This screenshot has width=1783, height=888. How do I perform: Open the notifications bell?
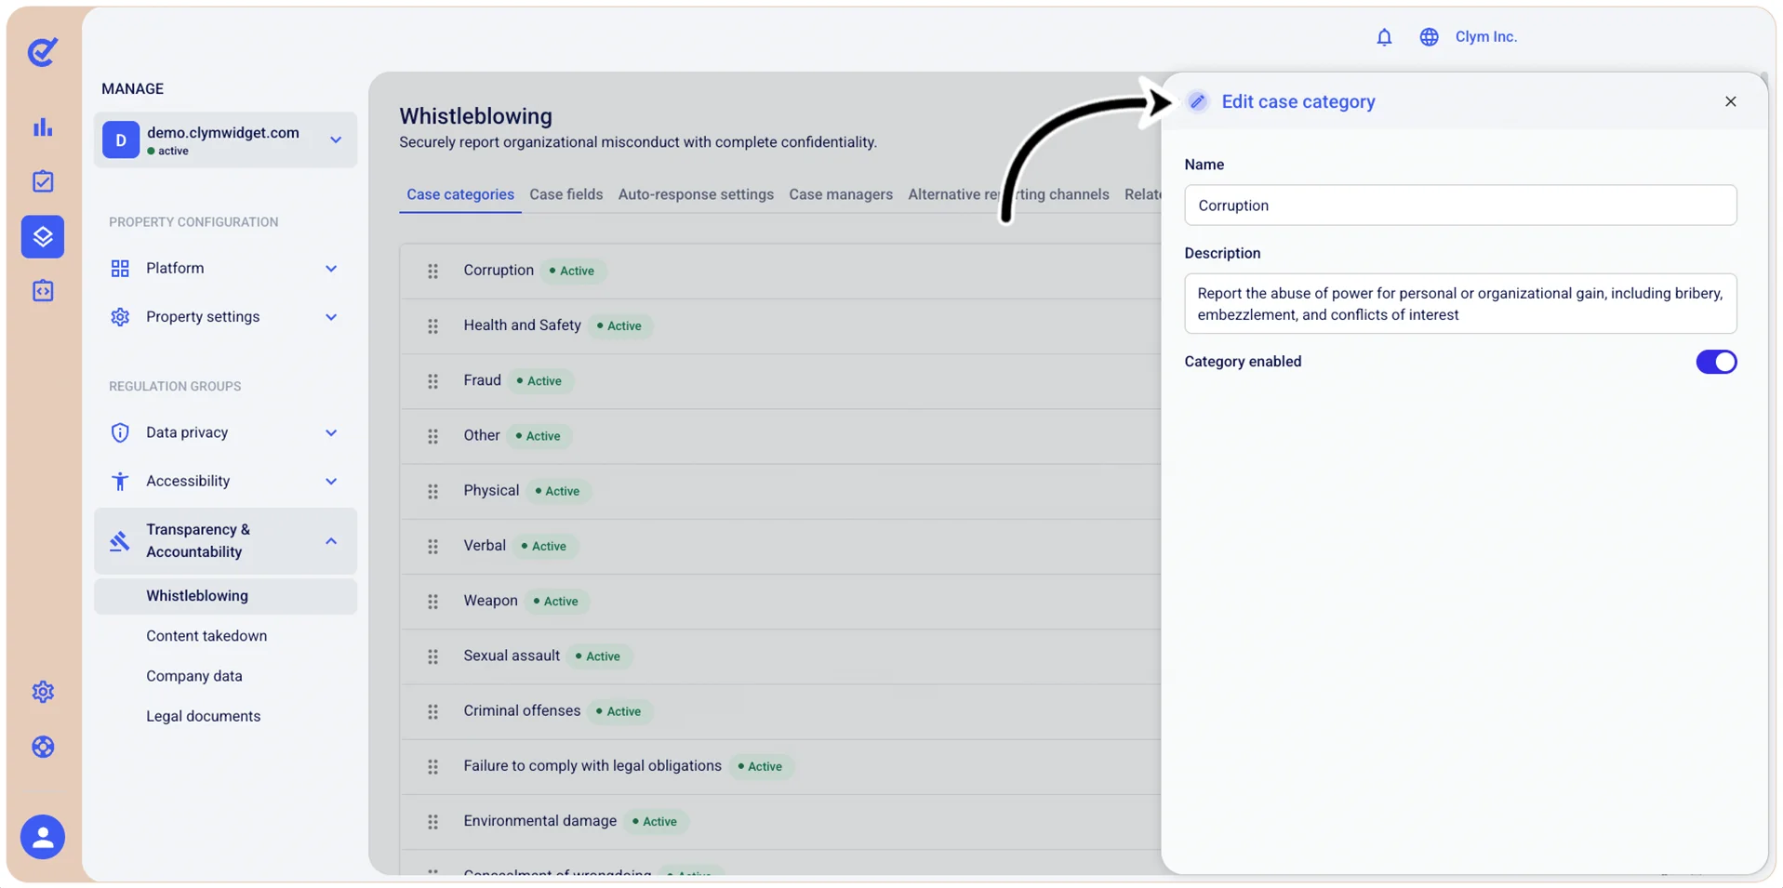(x=1384, y=37)
